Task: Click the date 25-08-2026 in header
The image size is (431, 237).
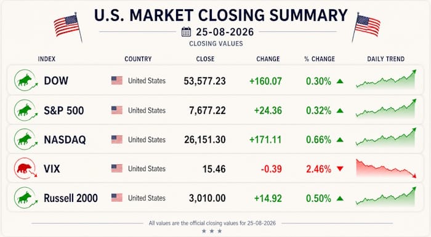Action: click(x=225, y=32)
